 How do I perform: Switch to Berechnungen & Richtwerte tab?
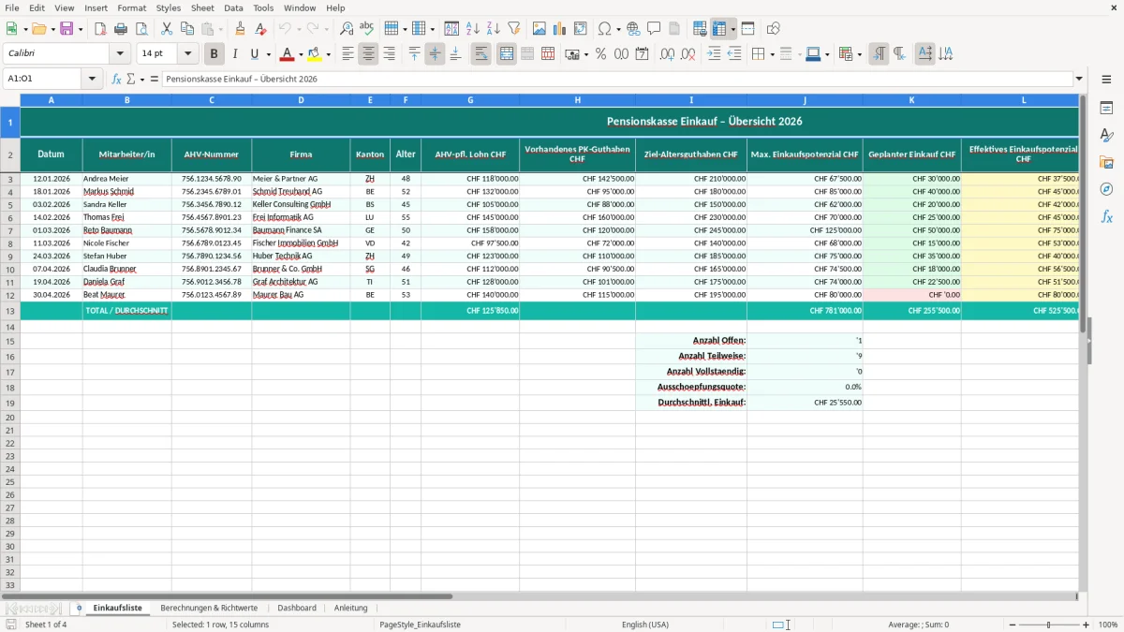tap(209, 608)
